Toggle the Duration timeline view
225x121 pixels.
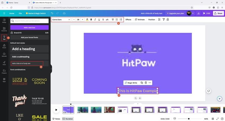[x=68, y=119]
